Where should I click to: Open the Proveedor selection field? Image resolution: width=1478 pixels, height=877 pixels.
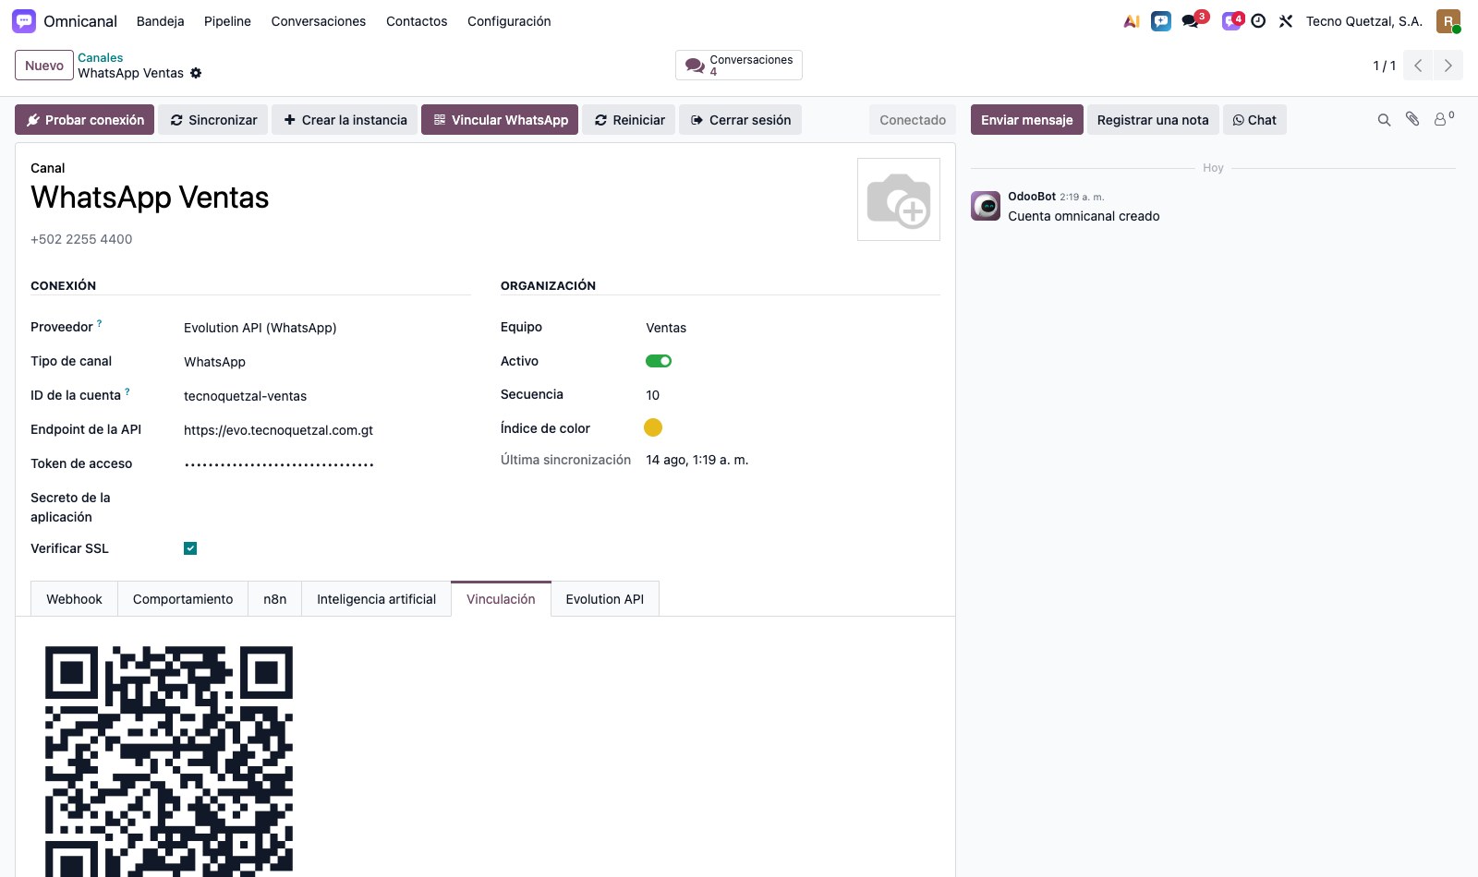327,328
